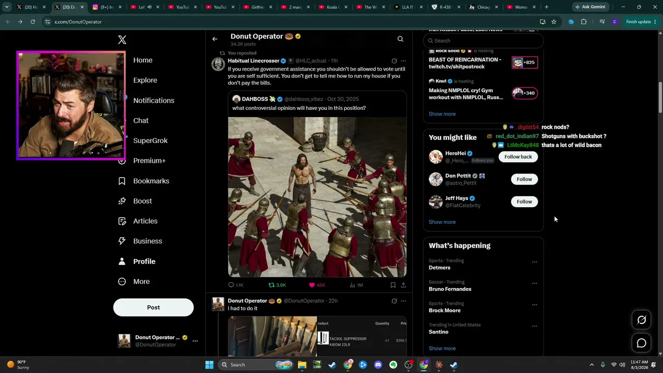Share the Habitual Linecrosser post
This screenshot has height=373, width=663.
[403, 285]
